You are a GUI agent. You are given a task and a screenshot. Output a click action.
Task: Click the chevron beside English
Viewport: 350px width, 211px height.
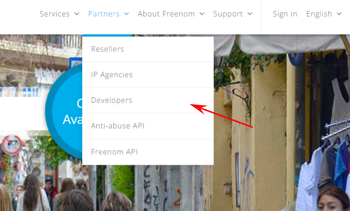pos(340,14)
